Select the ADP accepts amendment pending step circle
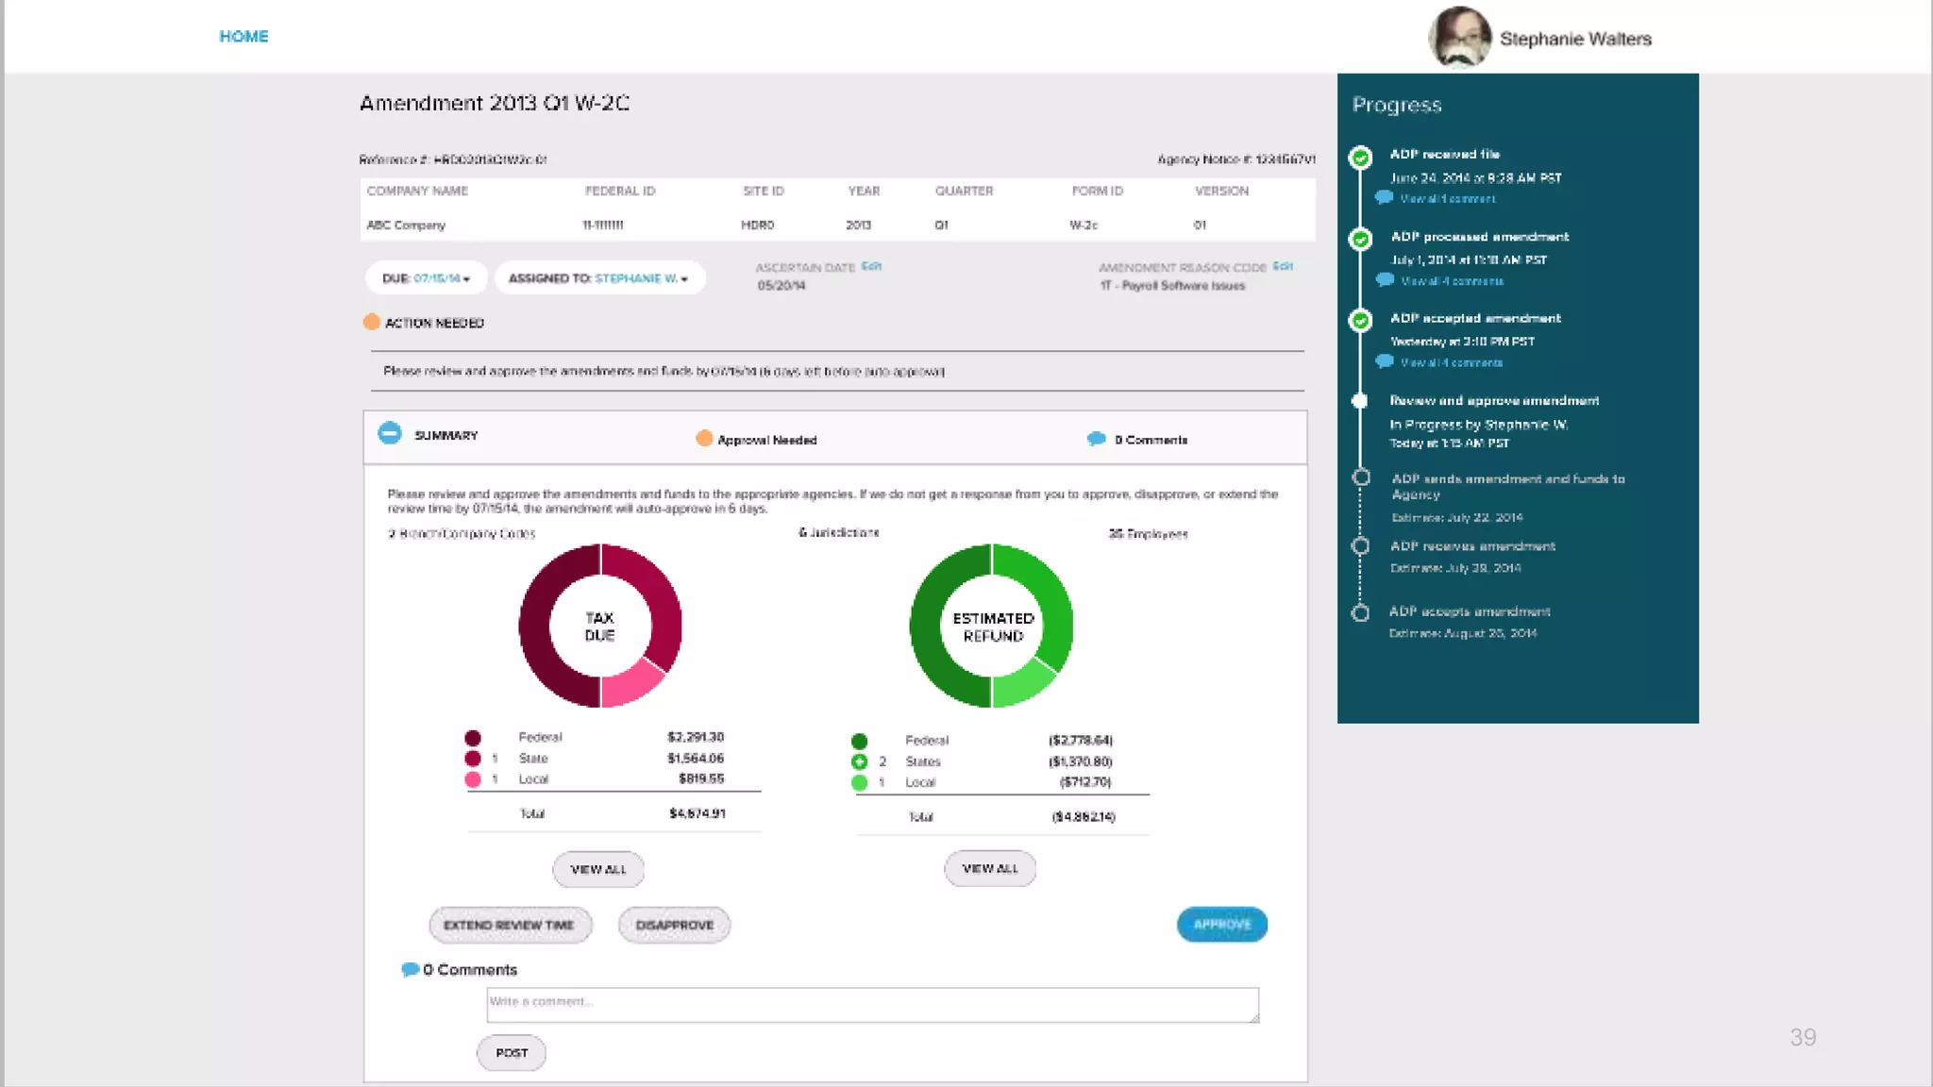The image size is (1933, 1087). pos(1360,613)
